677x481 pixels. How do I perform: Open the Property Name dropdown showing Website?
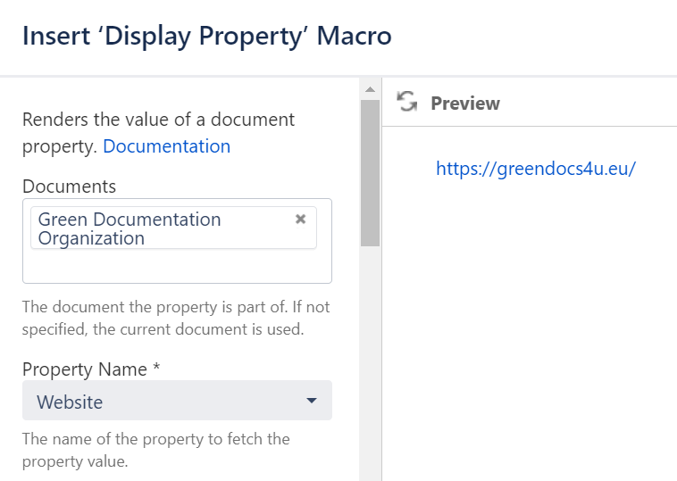point(177,401)
